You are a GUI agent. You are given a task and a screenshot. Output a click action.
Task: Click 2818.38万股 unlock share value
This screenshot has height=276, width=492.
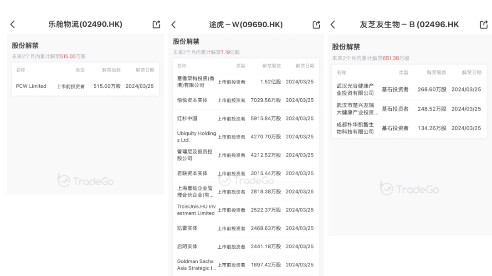pos(266,191)
